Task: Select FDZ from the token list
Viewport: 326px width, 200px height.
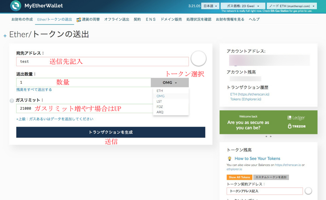Action: tap(171, 107)
